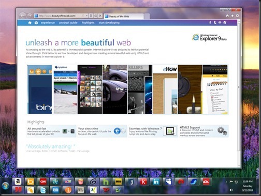The height and width of the screenshot is (196, 261).
Task: Launch the red K pinned taskbar icon
Action: 143,182
